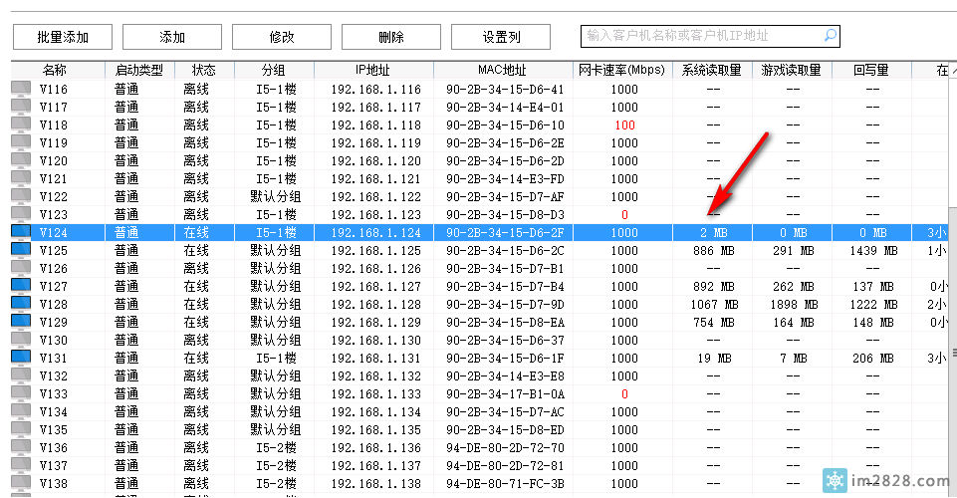Click IP address 192.168.1.116
957x498 pixels.
click(376, 90)
